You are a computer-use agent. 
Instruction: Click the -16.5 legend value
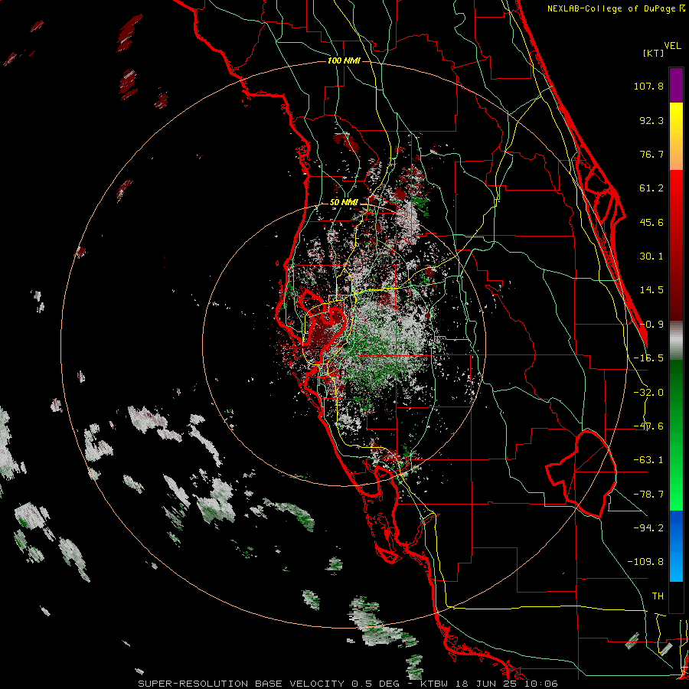click(648, 358)
